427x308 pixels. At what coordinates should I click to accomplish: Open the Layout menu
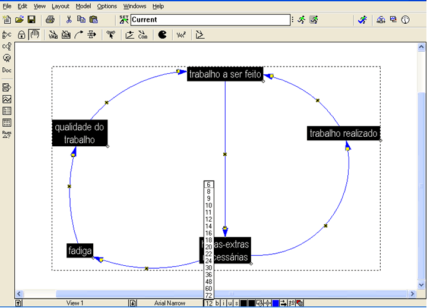pos(60,6)
